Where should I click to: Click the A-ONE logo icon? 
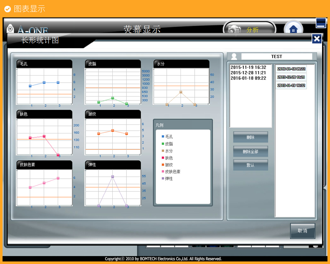click(11, 29)
